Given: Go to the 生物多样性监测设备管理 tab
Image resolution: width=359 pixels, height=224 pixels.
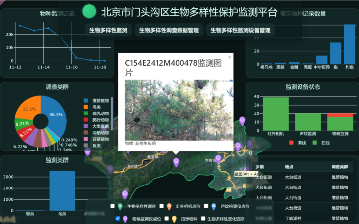Looking at the screenshot, I should click(240, 30).
